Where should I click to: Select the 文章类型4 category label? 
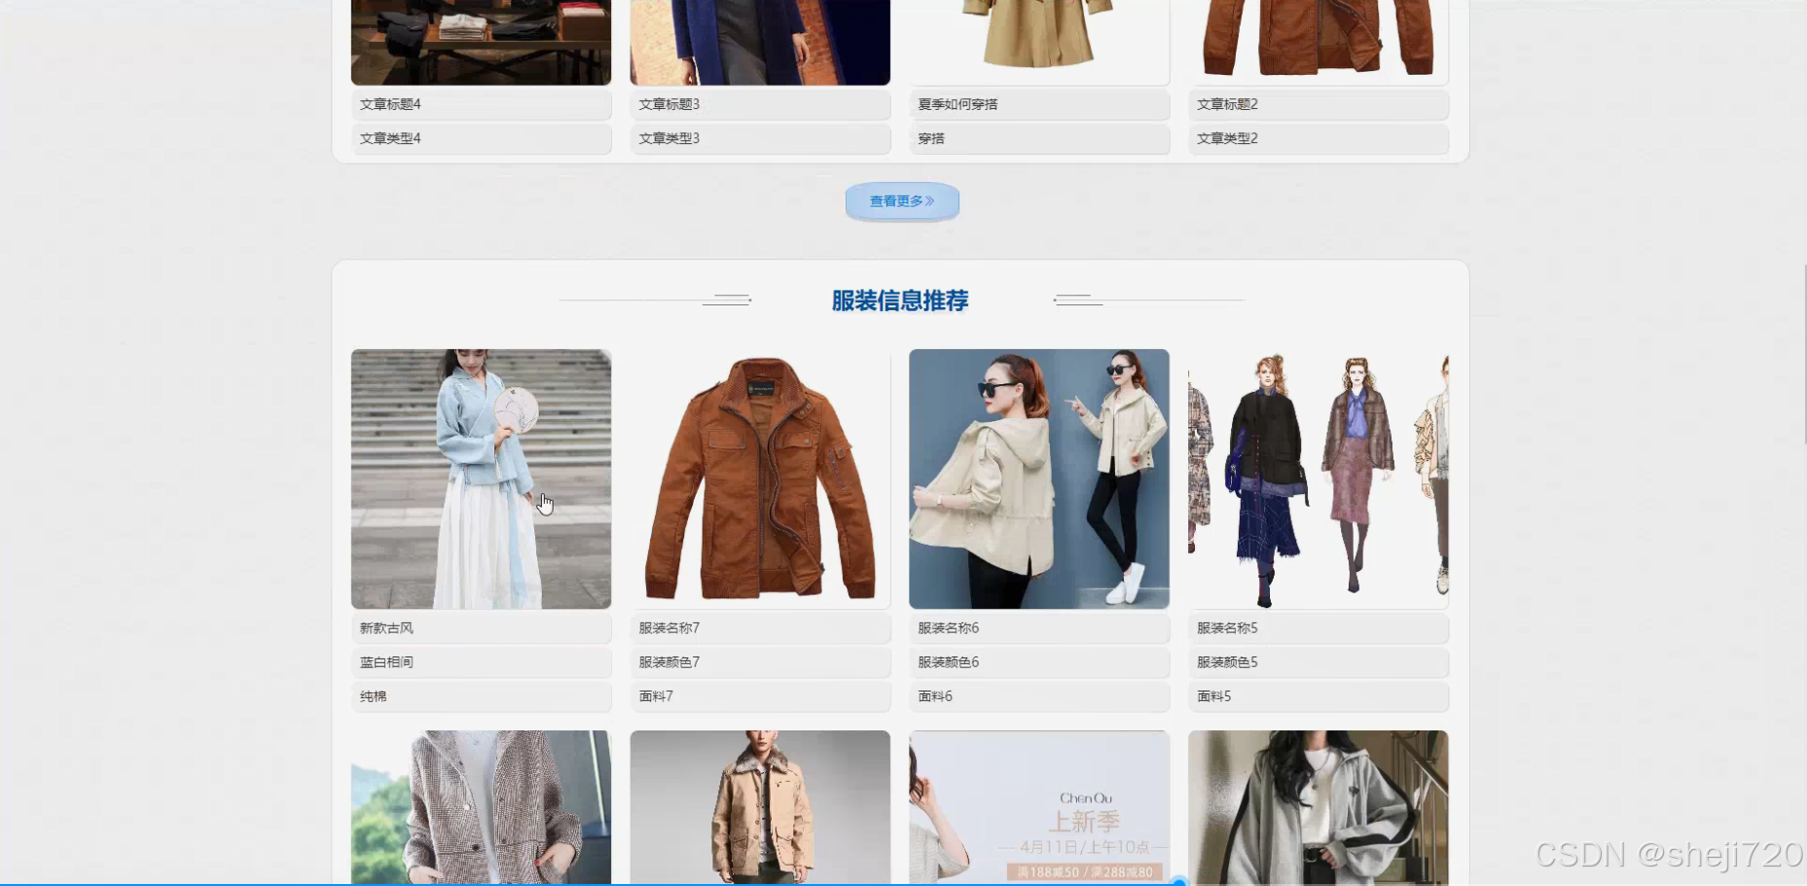[481, 139]
